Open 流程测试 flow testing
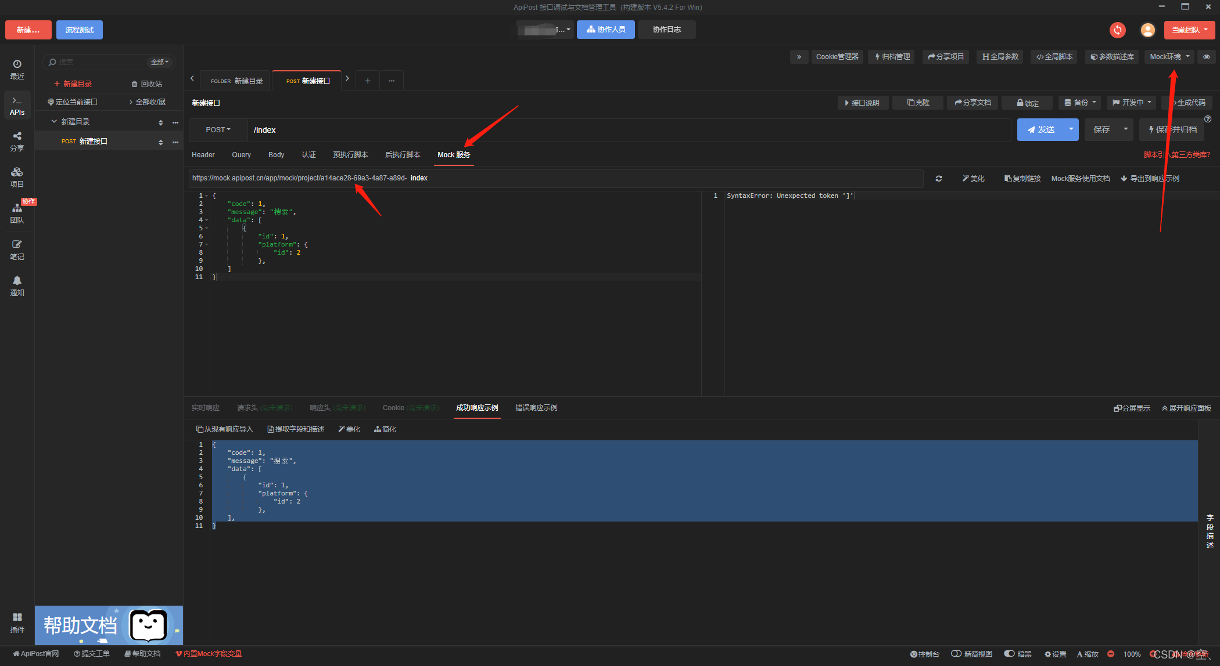1220x666 pixels. 80,30
